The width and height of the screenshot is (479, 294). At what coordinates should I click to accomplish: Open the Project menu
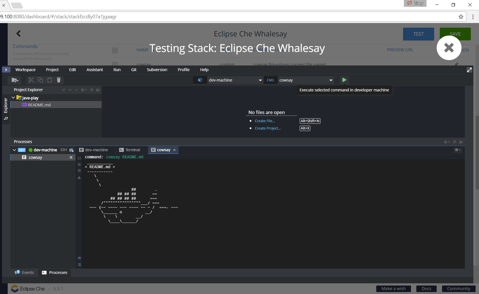(x=52, y=70)
